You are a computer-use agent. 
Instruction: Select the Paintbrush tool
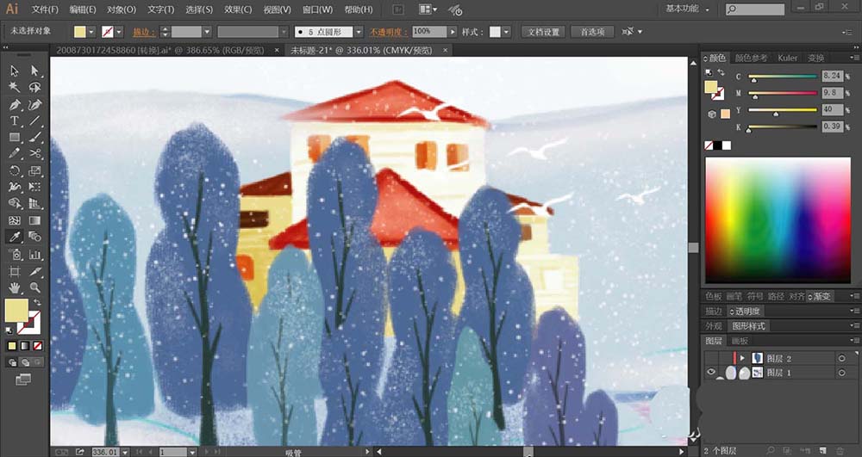35,137
